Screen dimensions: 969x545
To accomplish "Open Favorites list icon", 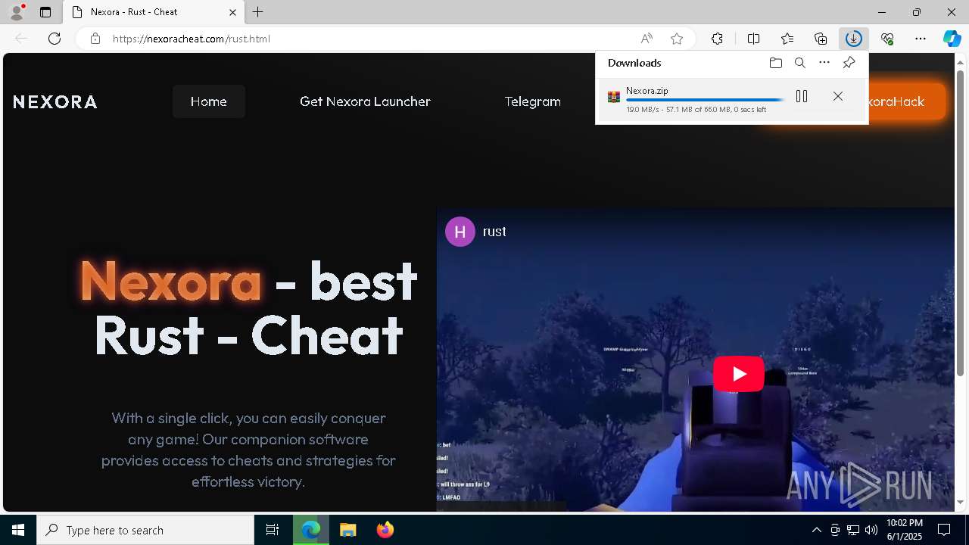I will 787,39.
